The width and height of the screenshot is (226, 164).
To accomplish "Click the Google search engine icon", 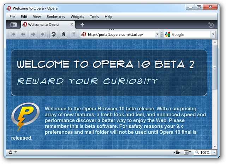I will [168, 35].
